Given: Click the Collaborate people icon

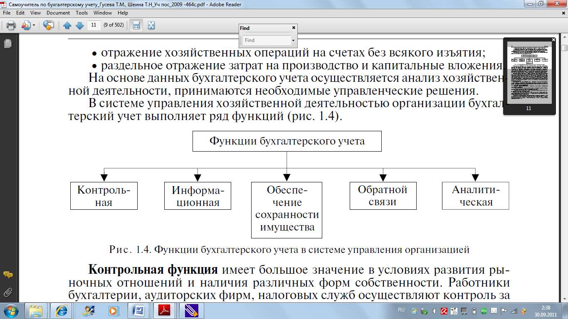Looking at the screenshot, I should coord(26,25).
